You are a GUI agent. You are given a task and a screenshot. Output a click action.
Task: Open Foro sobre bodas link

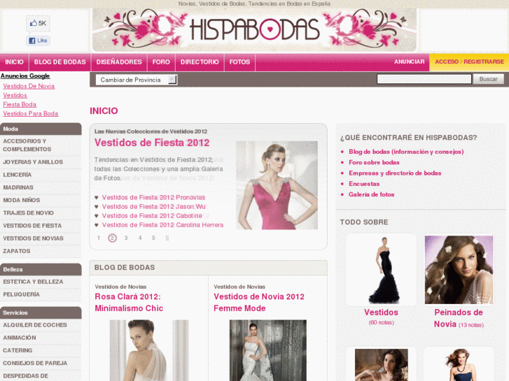(374, 162)
